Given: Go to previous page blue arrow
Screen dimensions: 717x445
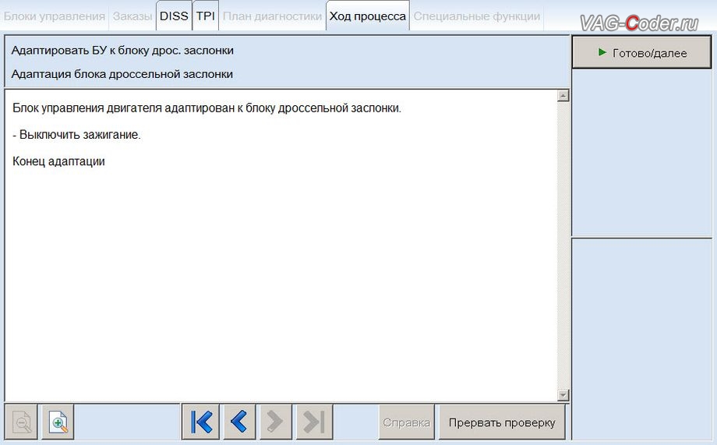Looking at the screenshot, I should (x=239, y=422).
